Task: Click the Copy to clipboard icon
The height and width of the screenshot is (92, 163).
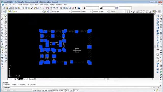Action: tap(26, 8)
